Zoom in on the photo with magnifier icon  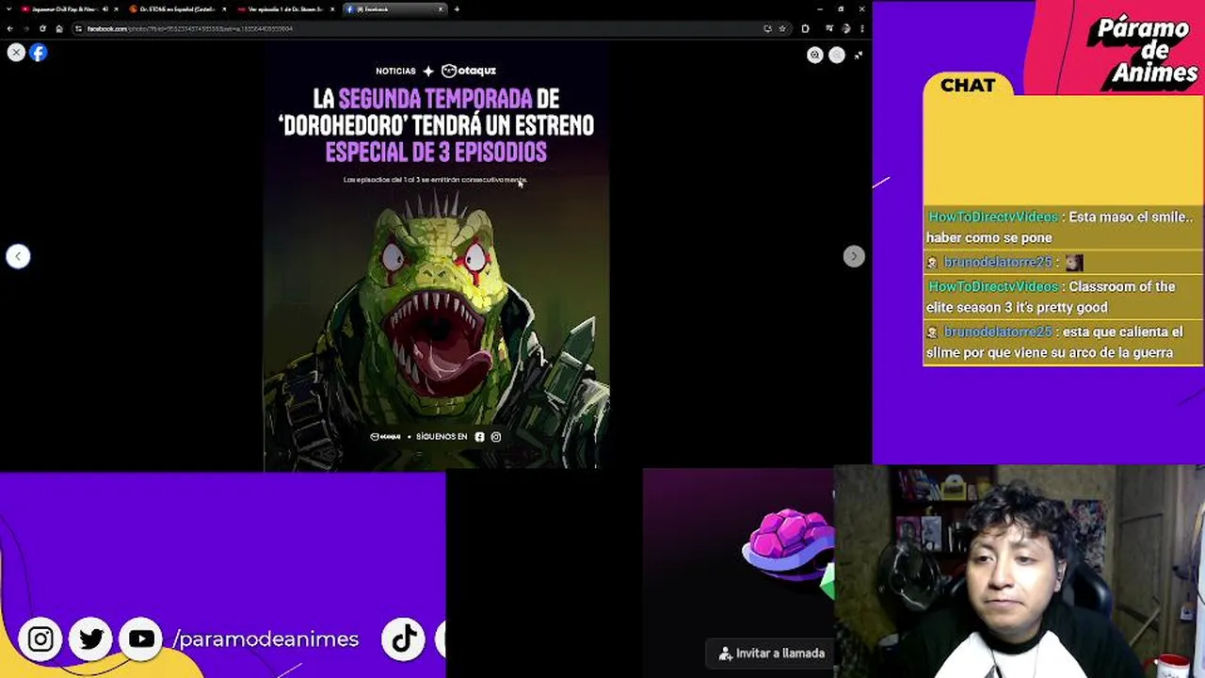click(x=815, y=56)
